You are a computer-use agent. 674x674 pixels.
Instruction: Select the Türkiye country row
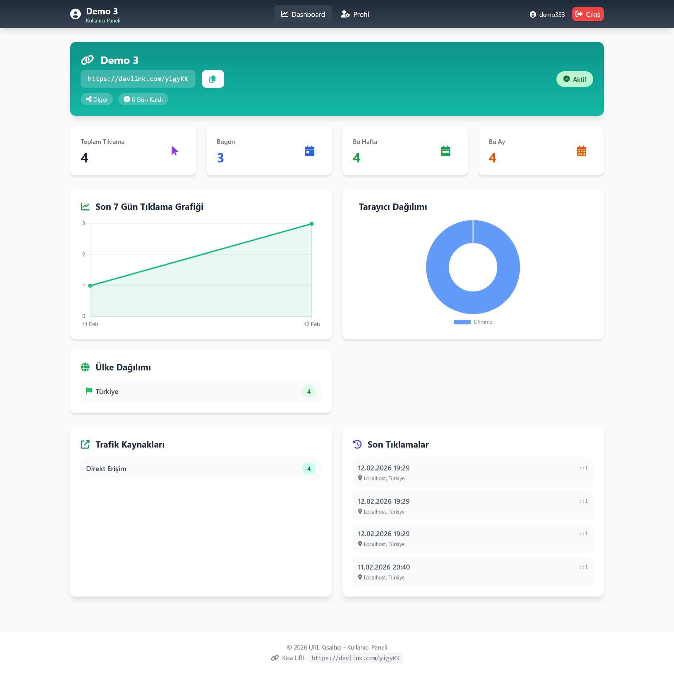pyautogui.click(x=201, y=391)
